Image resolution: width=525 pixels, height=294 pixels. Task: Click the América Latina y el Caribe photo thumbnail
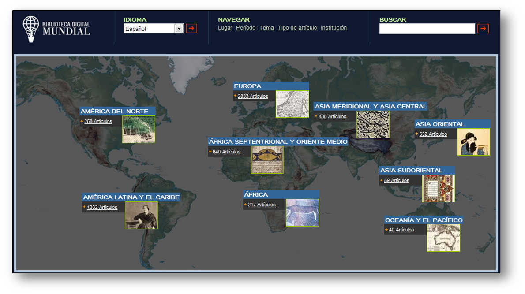tap(141, 215)
